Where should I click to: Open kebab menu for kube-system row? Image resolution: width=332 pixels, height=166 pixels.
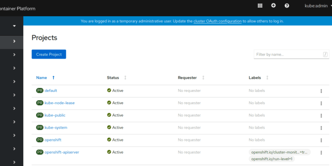[x=321, y=128]
